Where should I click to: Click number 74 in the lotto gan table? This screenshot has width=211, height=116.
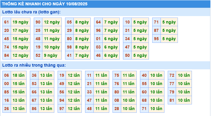click(x=7, y=47)
